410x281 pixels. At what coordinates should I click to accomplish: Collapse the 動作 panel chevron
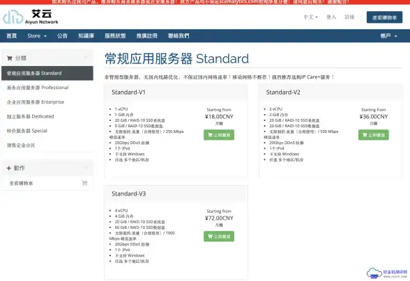(x=86, y=168)
